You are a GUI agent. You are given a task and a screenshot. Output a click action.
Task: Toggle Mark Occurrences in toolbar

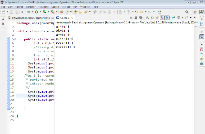click(x=100, y=12)
